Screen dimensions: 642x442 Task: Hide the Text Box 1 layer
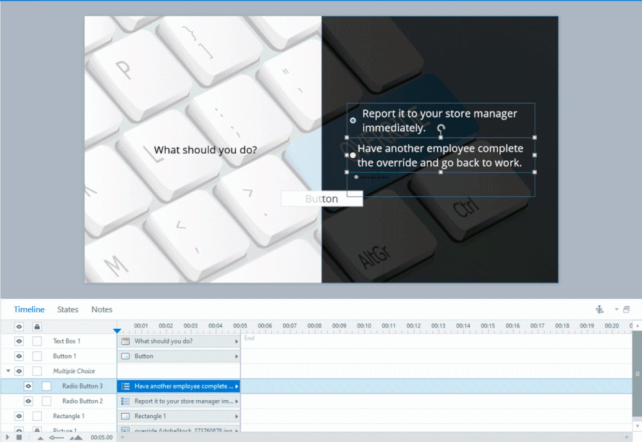tap(19, 341)
